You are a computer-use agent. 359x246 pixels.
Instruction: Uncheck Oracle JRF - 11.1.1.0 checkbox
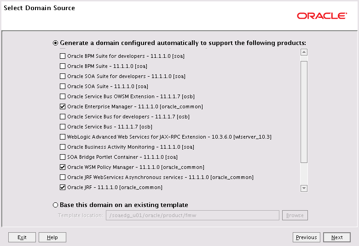(x=63, y=187)
